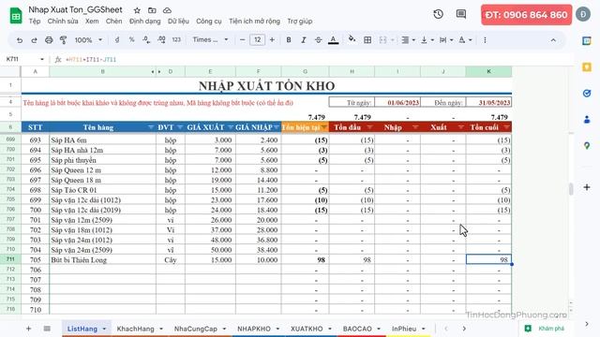Screen dimensions: 600x337
Task: Click the font size field showing 12
Action: pos(257,39)
